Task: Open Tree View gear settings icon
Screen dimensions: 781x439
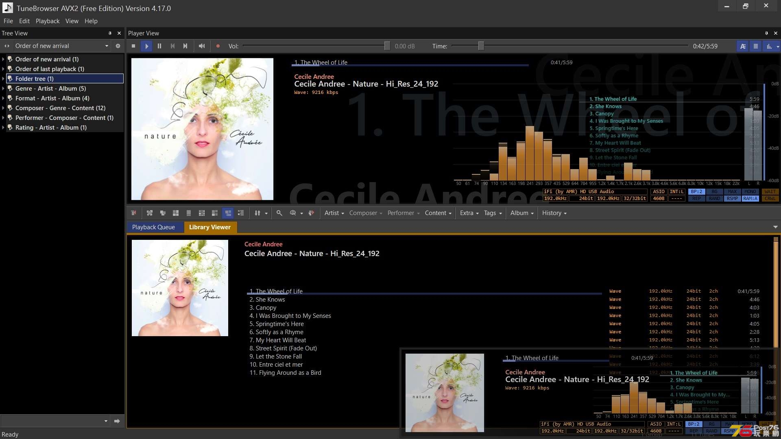Action: point(118,46)
